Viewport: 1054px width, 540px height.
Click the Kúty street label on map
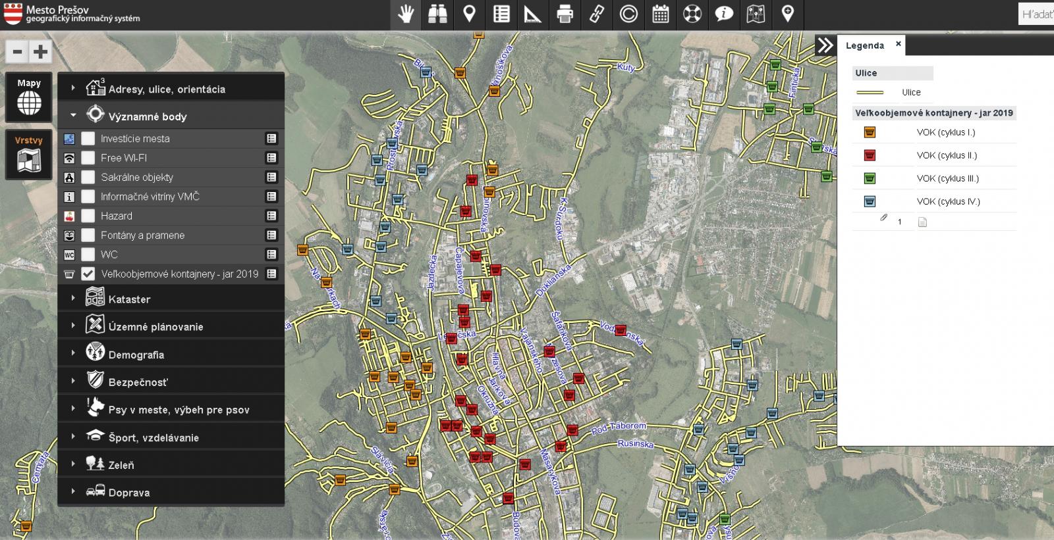point(626,67)
